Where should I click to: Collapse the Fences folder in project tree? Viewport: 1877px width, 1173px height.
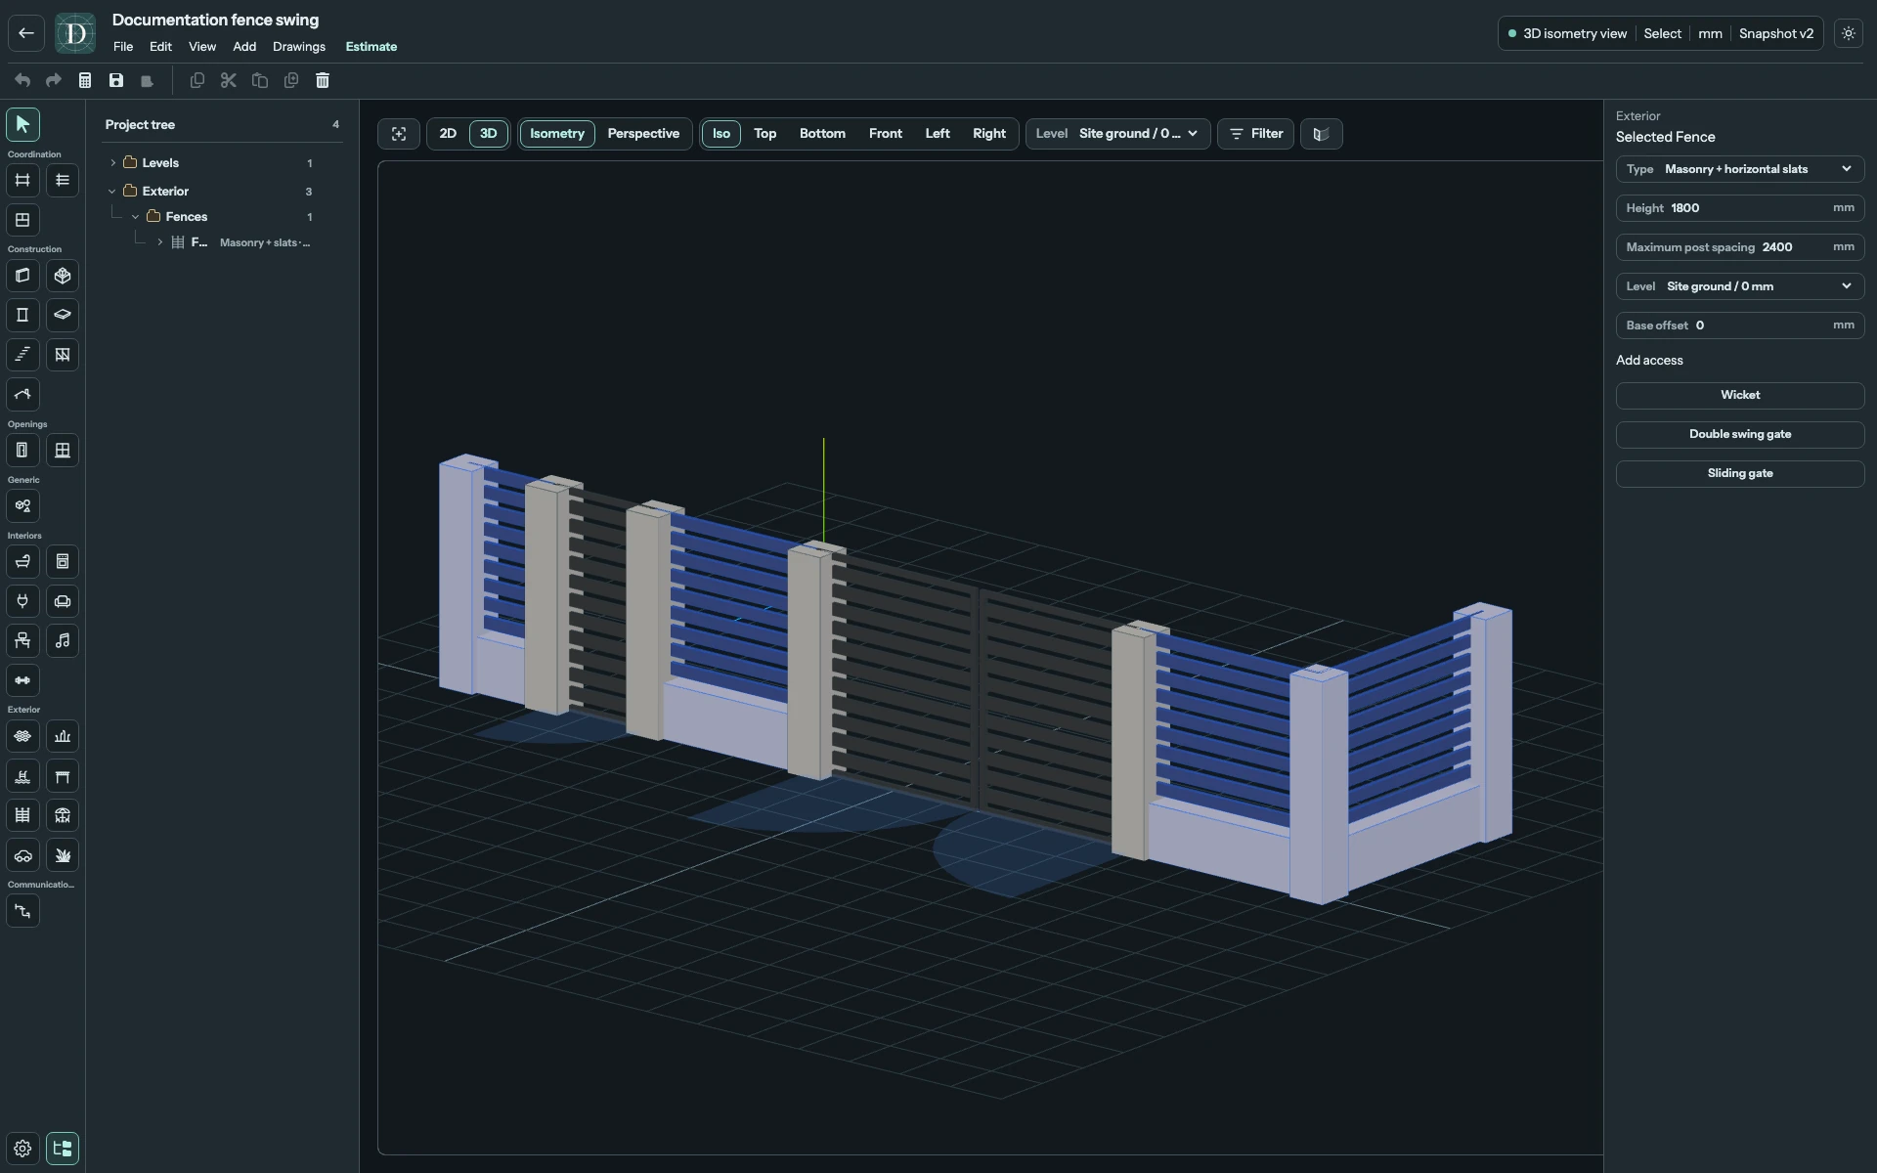pyautogui.click(x=136, y=217)
